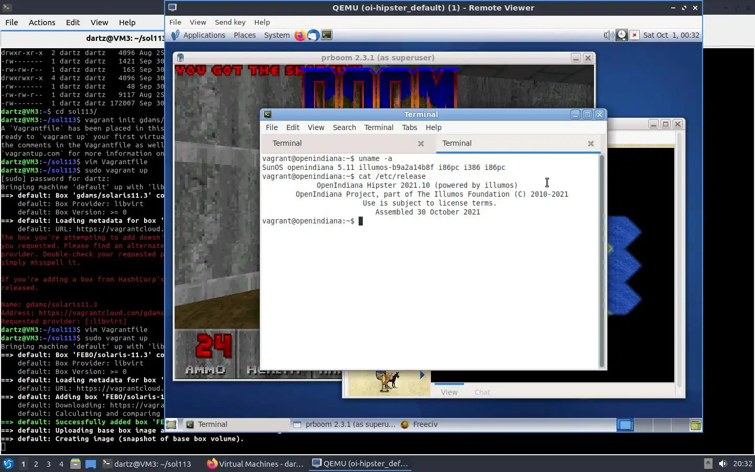Select the View tab in Freeciv
Viewport: 755px width, 472px height.
[449, 392]
